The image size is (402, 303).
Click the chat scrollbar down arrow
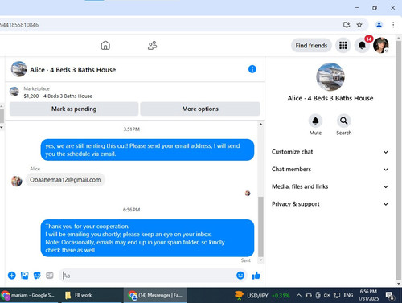[x=260, y=260]
